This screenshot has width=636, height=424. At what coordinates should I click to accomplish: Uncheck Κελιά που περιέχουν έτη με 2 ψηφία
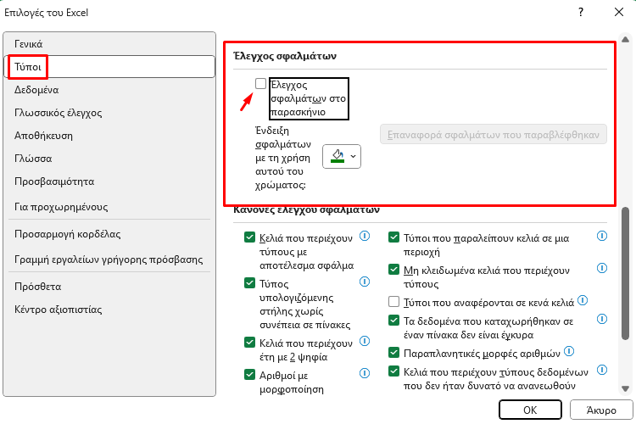[x=249, y=343]
